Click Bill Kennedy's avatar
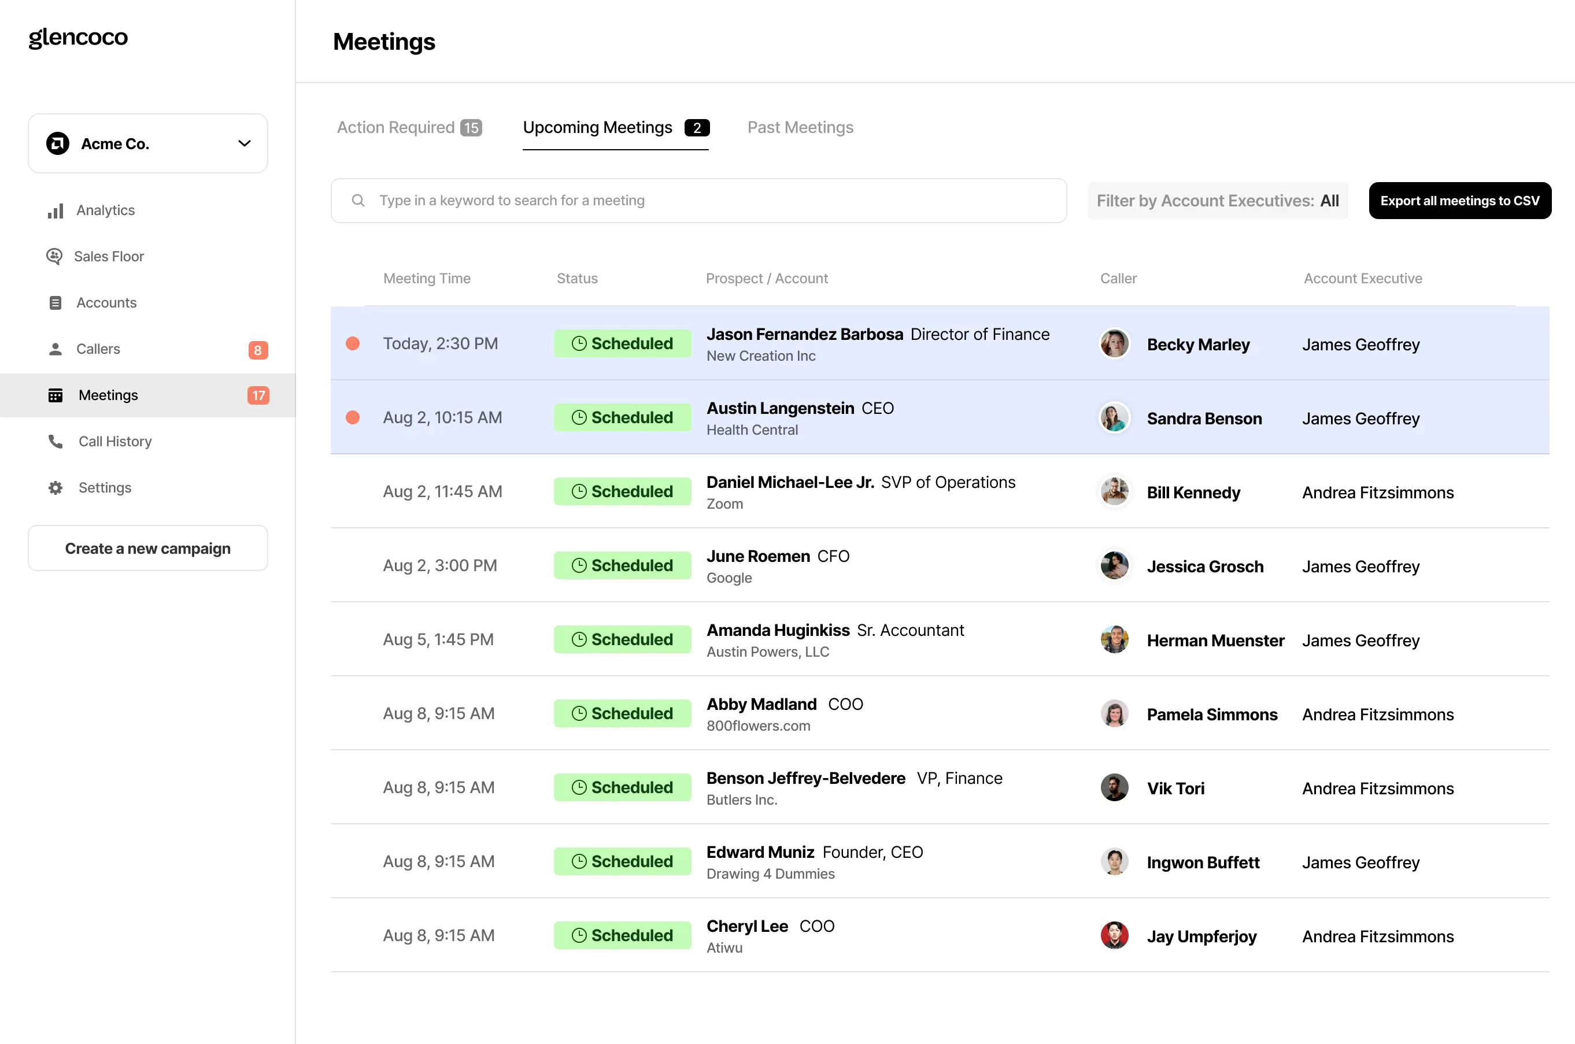Screen dimensions: 1575x1044 click(x=1114, y=491)
